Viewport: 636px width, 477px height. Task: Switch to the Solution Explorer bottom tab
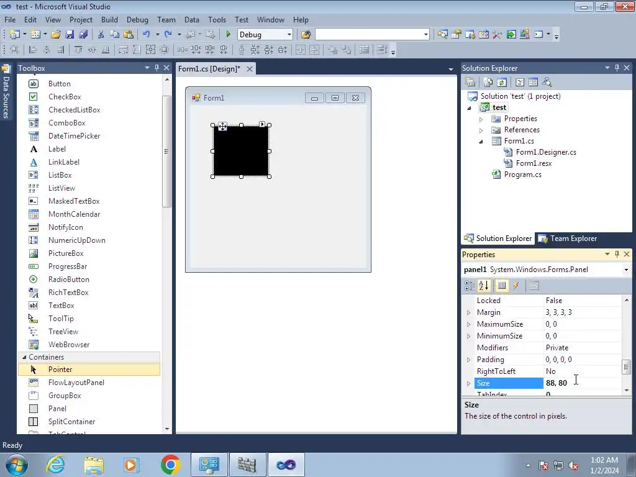[497, 238]
